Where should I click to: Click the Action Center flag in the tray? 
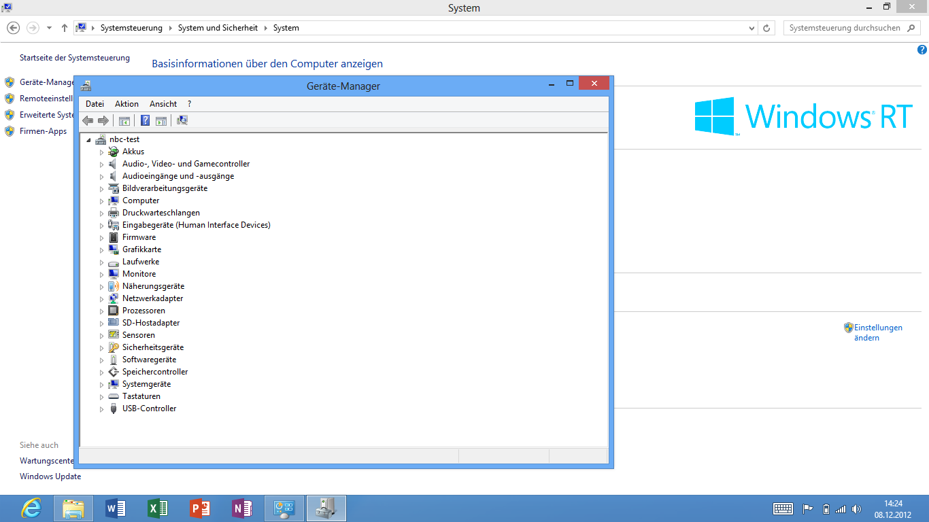click(x=809, y=508)
